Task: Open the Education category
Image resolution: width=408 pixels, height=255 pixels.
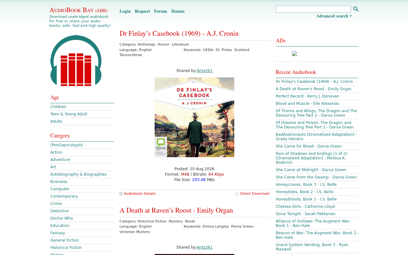Action: point(60,226)
